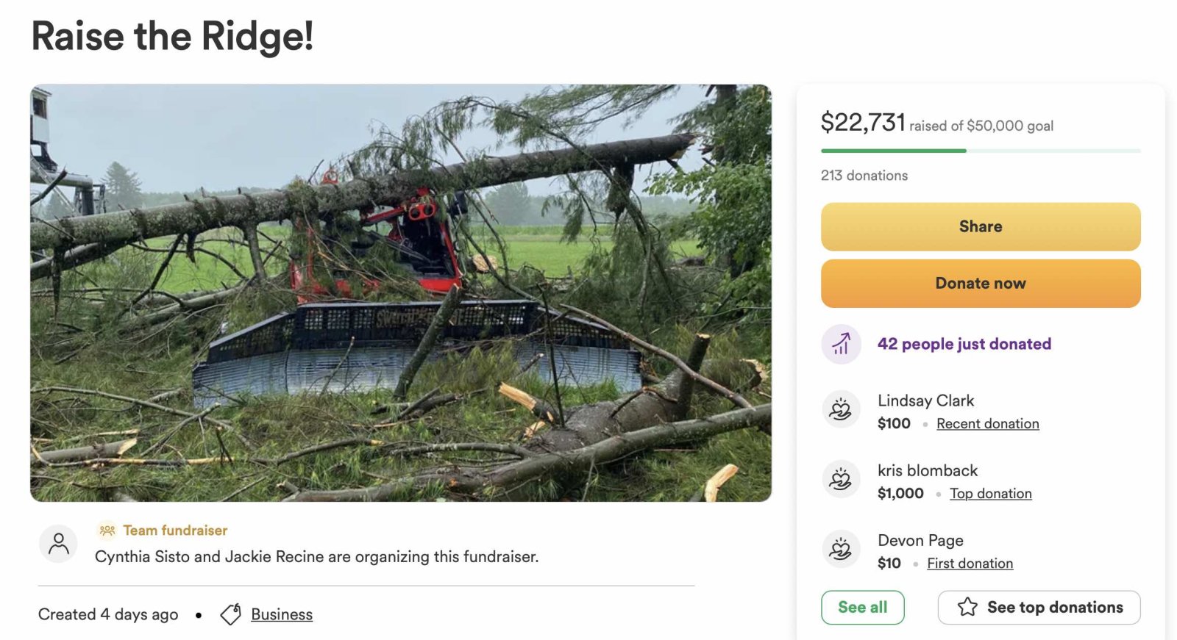Viewport: 1177px width, 640px height.
Task: Click Devon Page's donation heart icon
Action: pyautogui.click(x=841, y=550)
